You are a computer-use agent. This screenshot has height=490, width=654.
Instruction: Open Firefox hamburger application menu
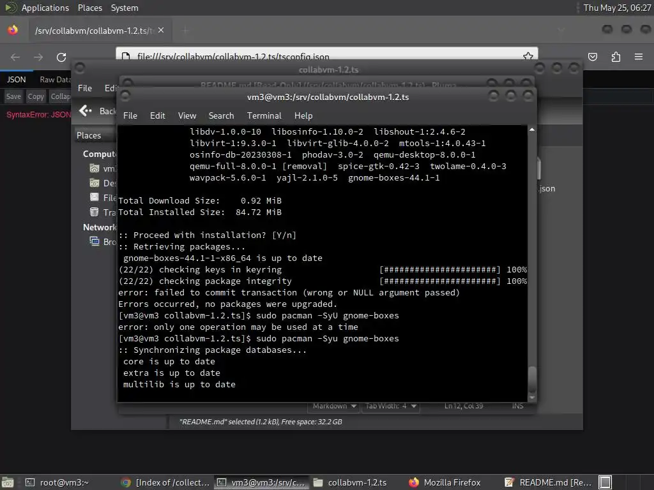(x=639, y=57)
